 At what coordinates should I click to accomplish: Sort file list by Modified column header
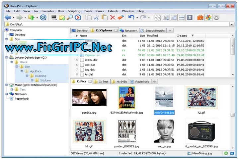[152, 35]
